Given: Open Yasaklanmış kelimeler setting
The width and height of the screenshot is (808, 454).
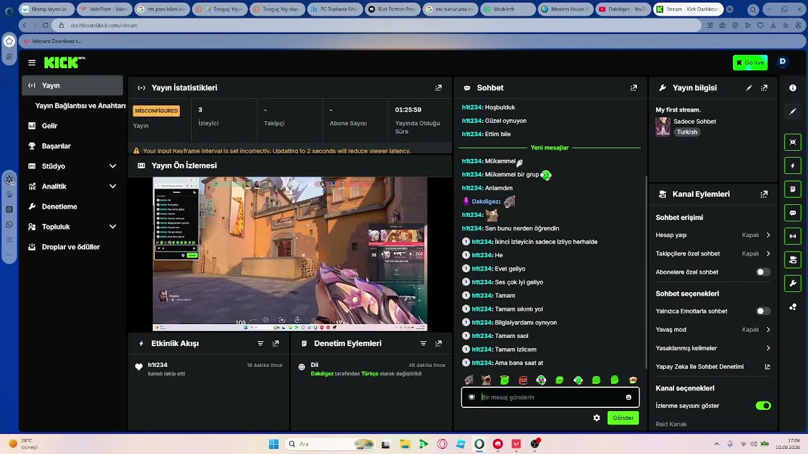Looking at the screenshot, I should (713, 348).
